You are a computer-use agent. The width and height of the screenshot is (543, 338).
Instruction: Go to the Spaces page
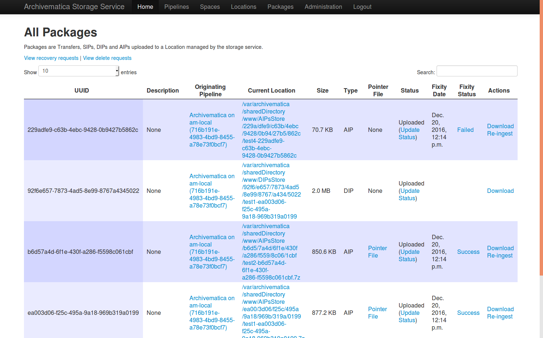point(210,7)
